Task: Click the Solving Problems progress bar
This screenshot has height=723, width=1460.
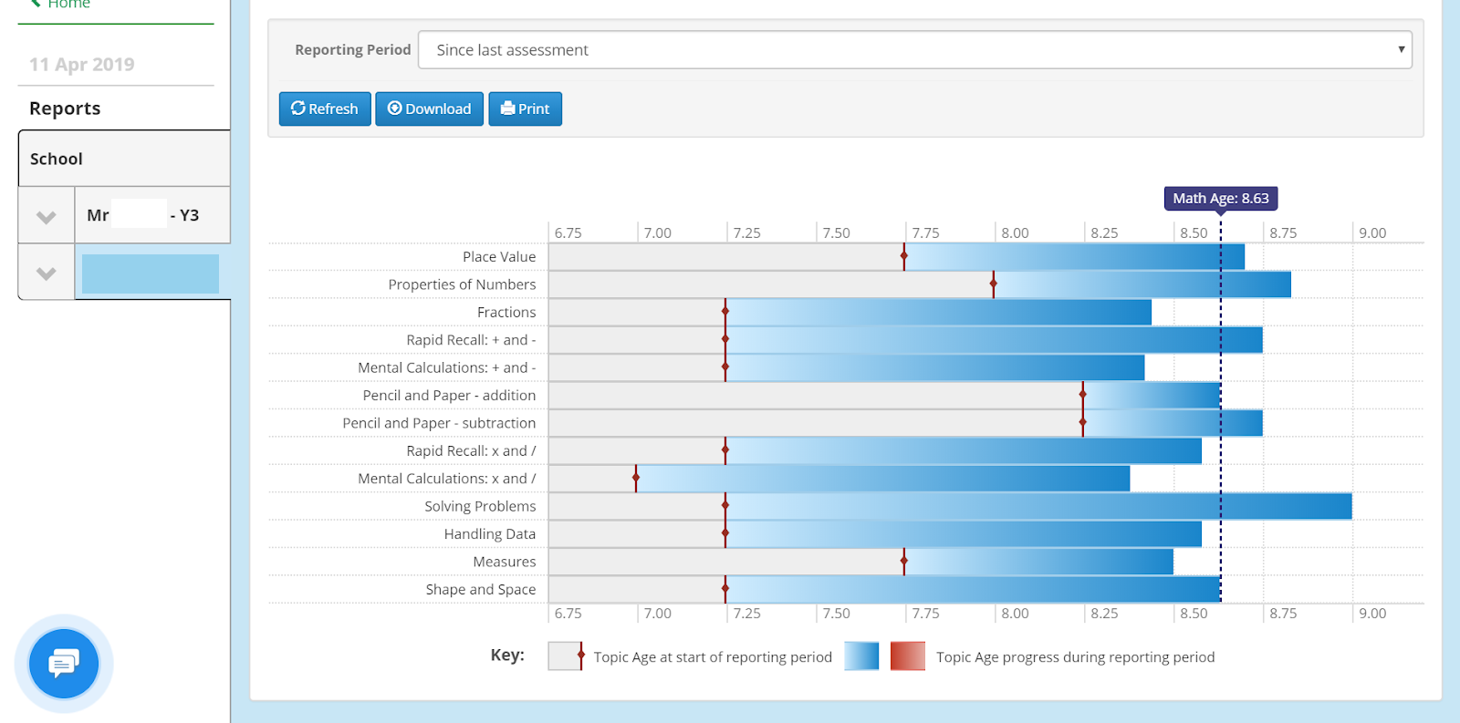Action: click(x=1038, y=506)
